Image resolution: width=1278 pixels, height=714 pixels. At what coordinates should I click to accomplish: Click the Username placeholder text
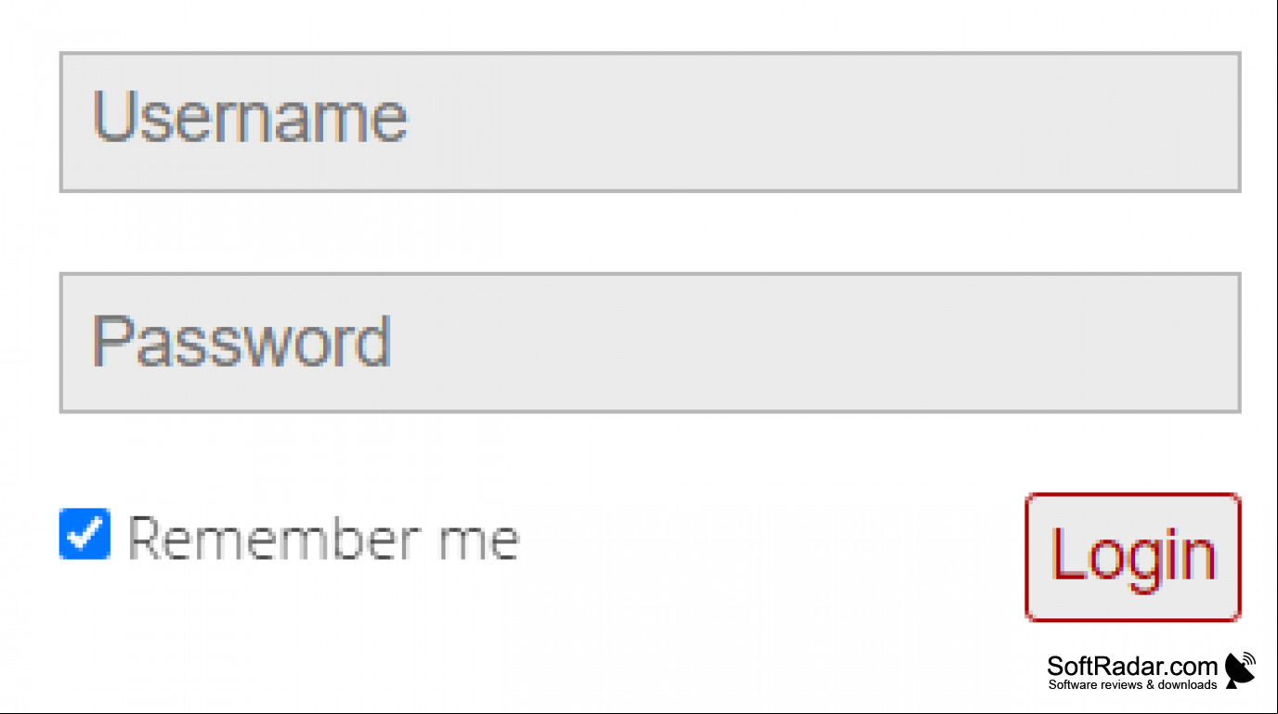coord(250,117)
